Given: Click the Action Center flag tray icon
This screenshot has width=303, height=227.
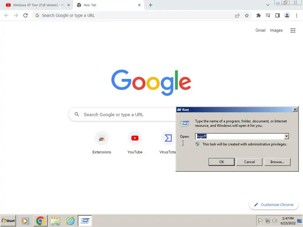Looking at the screenshot, I should click(260, 220).
